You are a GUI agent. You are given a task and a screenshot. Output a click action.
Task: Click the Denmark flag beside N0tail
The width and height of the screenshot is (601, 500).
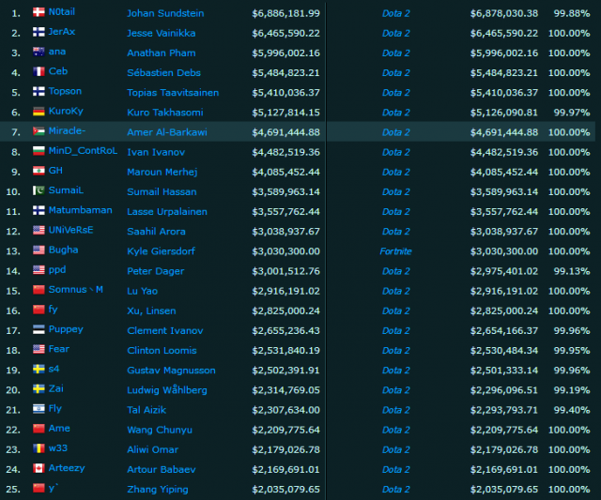pos(39,12)
